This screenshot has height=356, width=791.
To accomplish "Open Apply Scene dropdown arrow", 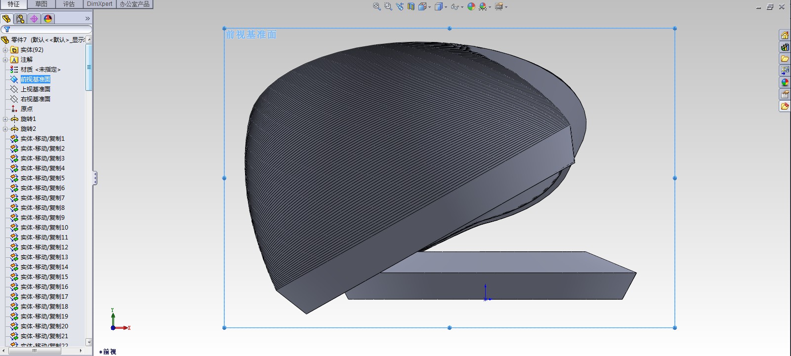I will click(490, 7).
